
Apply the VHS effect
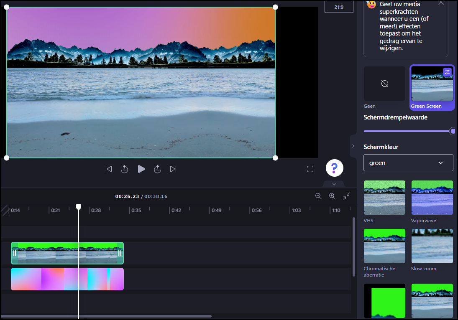[384, 198]
